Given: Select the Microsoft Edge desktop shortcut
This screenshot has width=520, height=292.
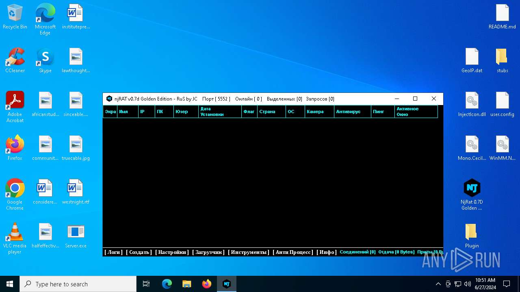Looking at the screenshot, I should click(45, 19).
